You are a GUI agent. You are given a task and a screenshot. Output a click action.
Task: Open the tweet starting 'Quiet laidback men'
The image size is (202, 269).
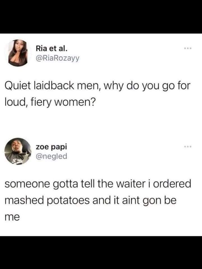(97, 94)
